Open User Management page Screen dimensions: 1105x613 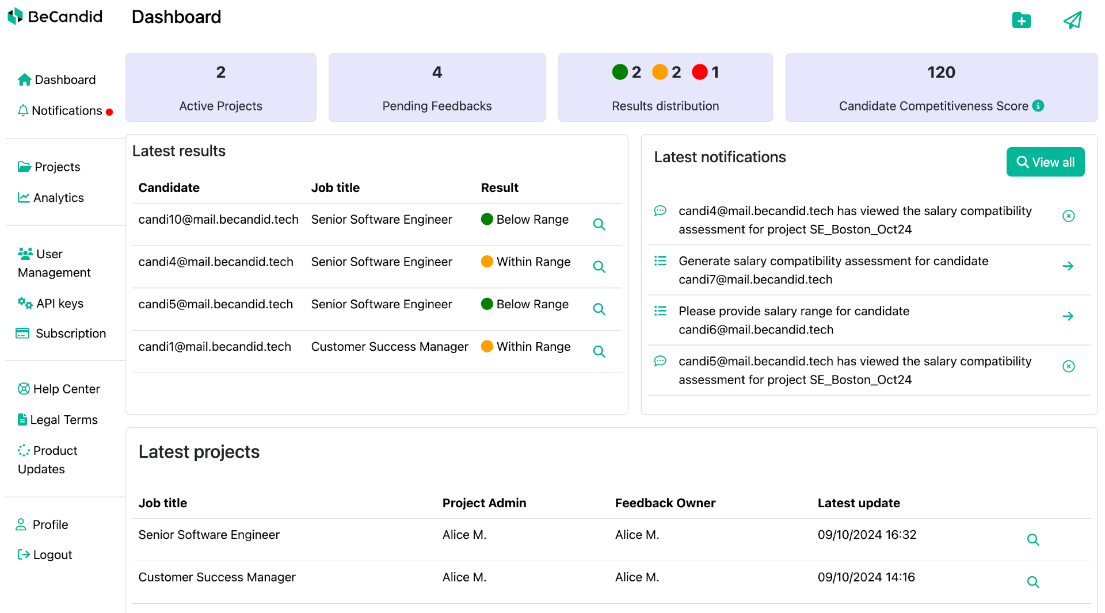coord(54,263)
